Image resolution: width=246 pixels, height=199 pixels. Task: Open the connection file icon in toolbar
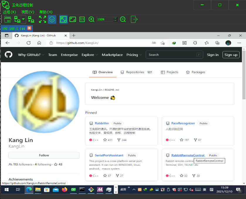8,19
